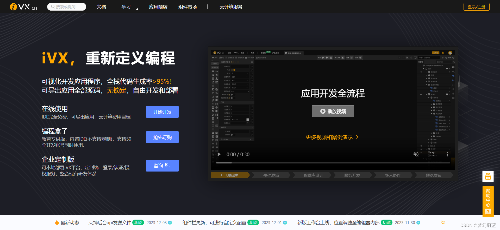Seek along the video progress bar

333,163
